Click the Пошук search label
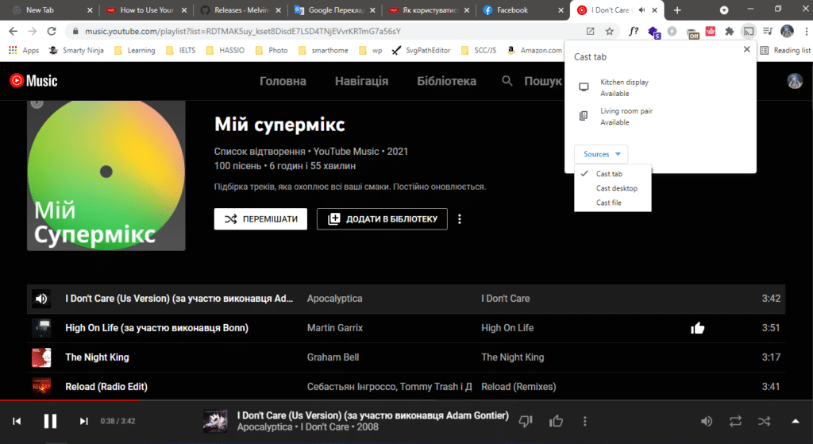813x444 pixels. pos(543,81)
